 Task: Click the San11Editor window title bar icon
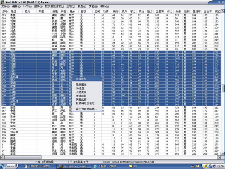point(3,2)
